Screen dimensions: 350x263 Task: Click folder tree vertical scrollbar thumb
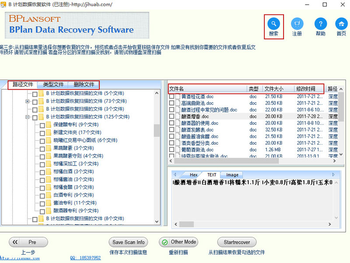point(157,130)
